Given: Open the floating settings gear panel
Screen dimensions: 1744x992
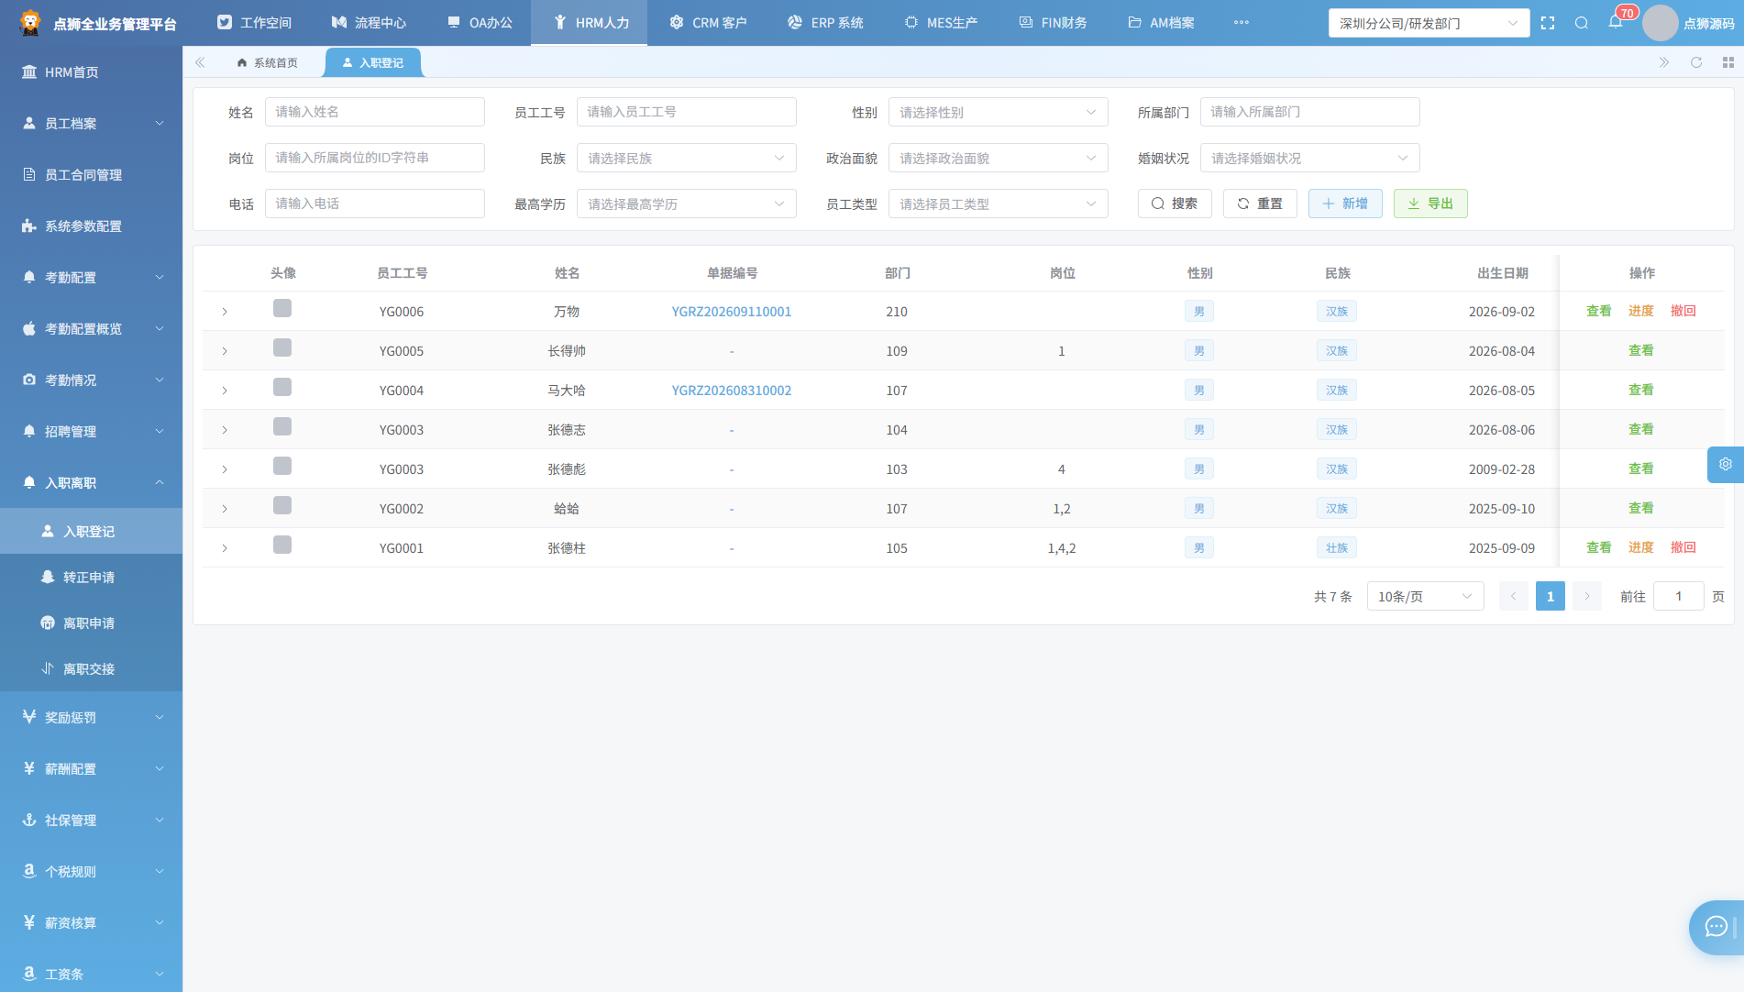Looking at the screenshot, I should pos(1726,464).
